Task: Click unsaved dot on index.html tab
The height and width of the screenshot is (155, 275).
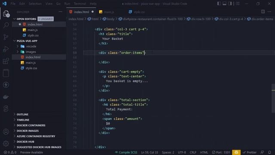Action: point(93,12)
